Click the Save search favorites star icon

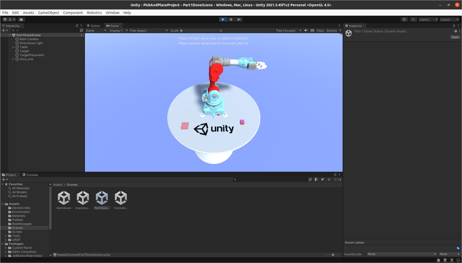[329, 179]
